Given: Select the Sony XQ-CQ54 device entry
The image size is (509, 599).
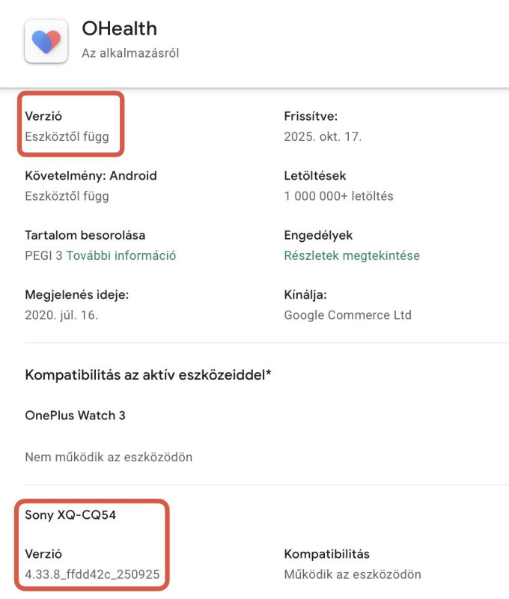Looking at the screenshot, I should tap(70, 514).
